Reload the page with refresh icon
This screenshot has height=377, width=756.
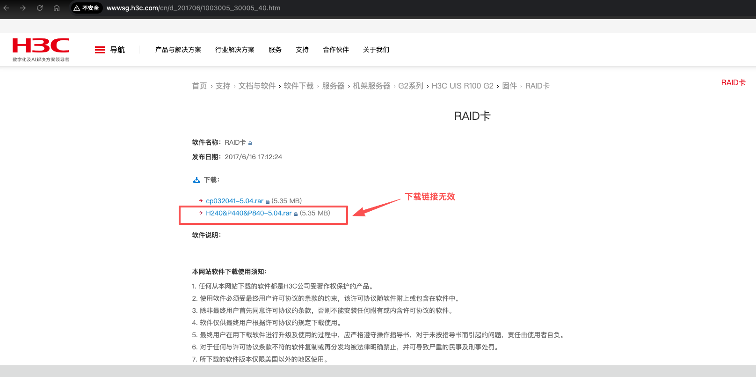pyautogui.click(x=40, y=8)
